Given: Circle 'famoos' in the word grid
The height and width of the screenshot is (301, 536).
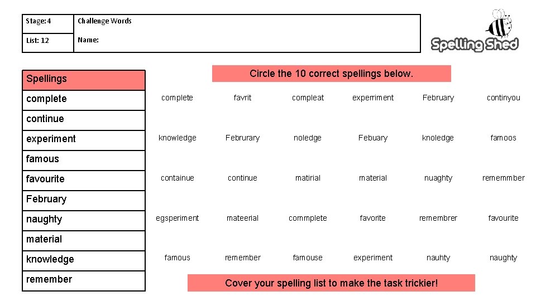Looking at the screenshot, I should tap(503, 138).
